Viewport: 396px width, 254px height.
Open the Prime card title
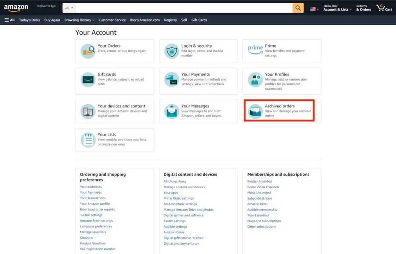tap(270, 46)
